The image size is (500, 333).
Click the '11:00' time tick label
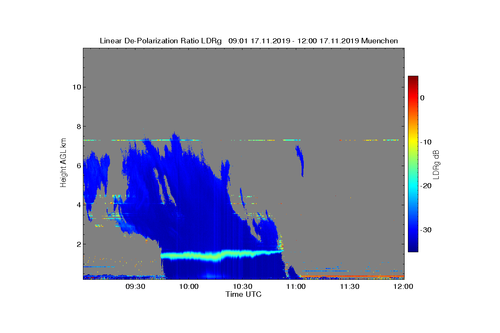click(296, 286)
